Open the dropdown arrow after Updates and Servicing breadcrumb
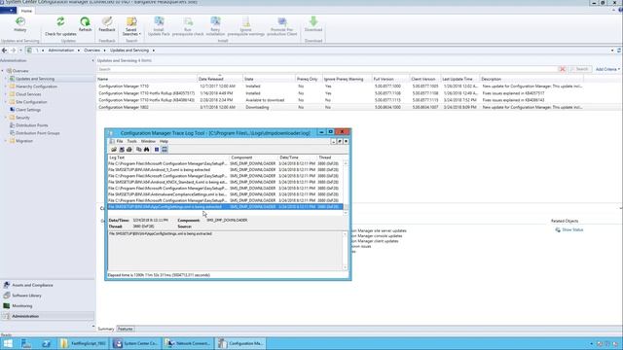 (154, 51)
